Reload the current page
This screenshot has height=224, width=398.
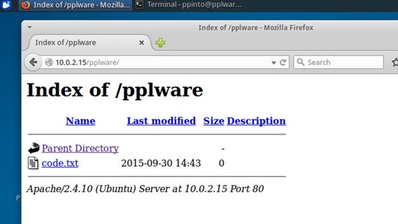click(x=283, y=62)
